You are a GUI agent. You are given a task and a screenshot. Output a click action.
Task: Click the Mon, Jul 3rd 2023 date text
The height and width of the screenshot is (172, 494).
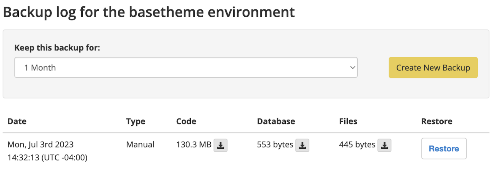(41, 144)
